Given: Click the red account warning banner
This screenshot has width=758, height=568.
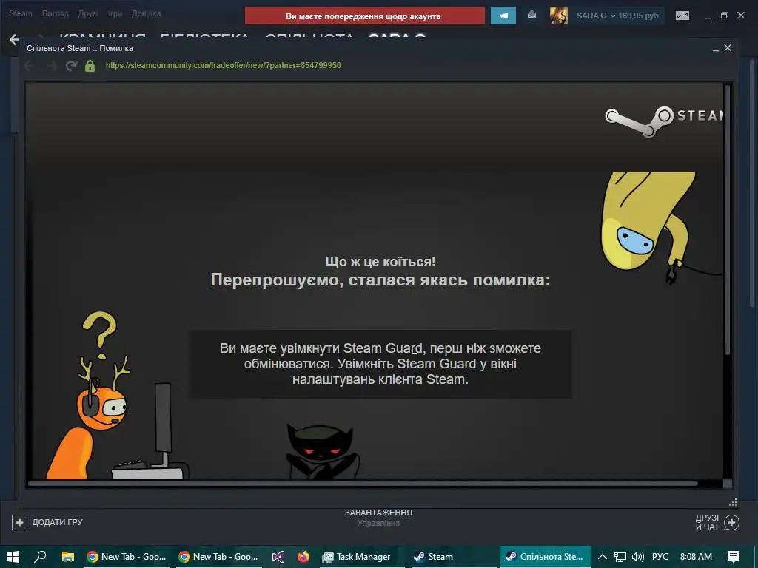Looking at the screenshot, I should click(x=364, y=16).
